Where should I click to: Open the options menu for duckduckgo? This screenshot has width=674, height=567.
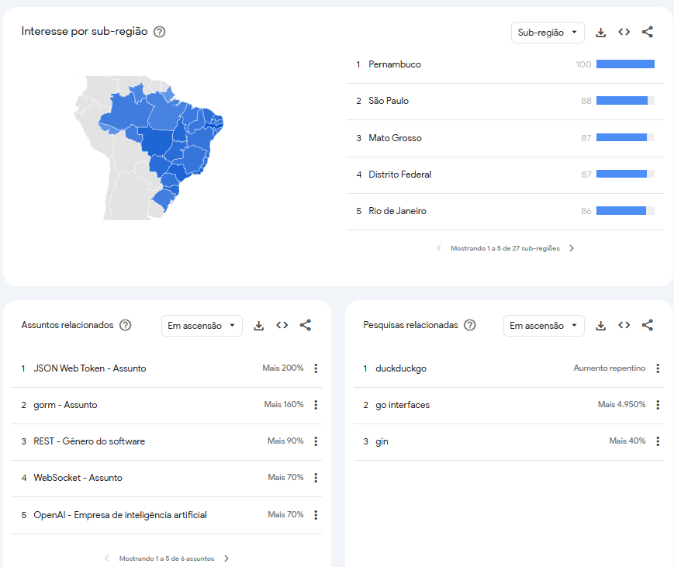point(657,368)
